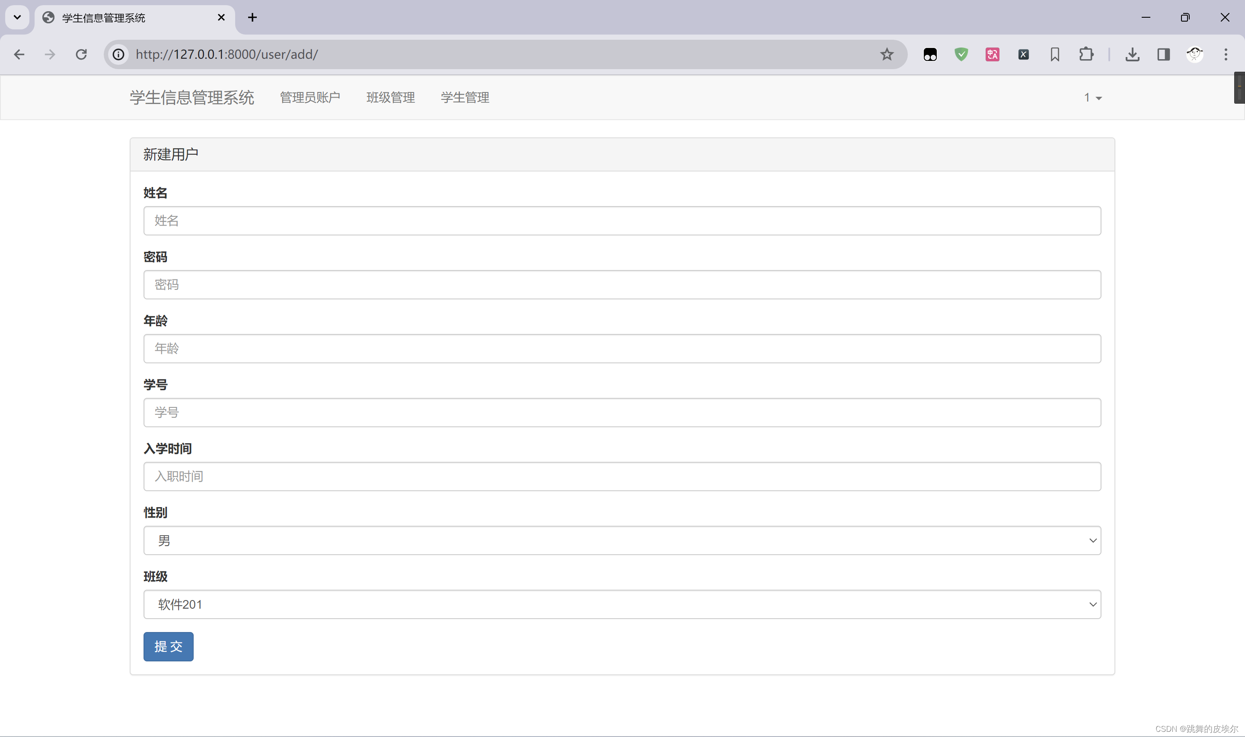The image size is (1245, 737).
Task: Click the browser forward arrow
Action: (50, 54)
